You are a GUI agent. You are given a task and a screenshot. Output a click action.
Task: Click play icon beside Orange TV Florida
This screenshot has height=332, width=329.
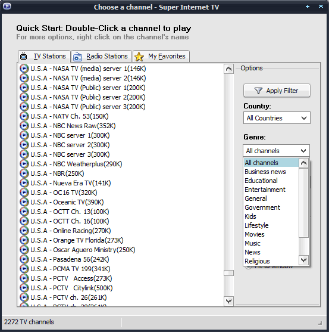pos(24,240)
